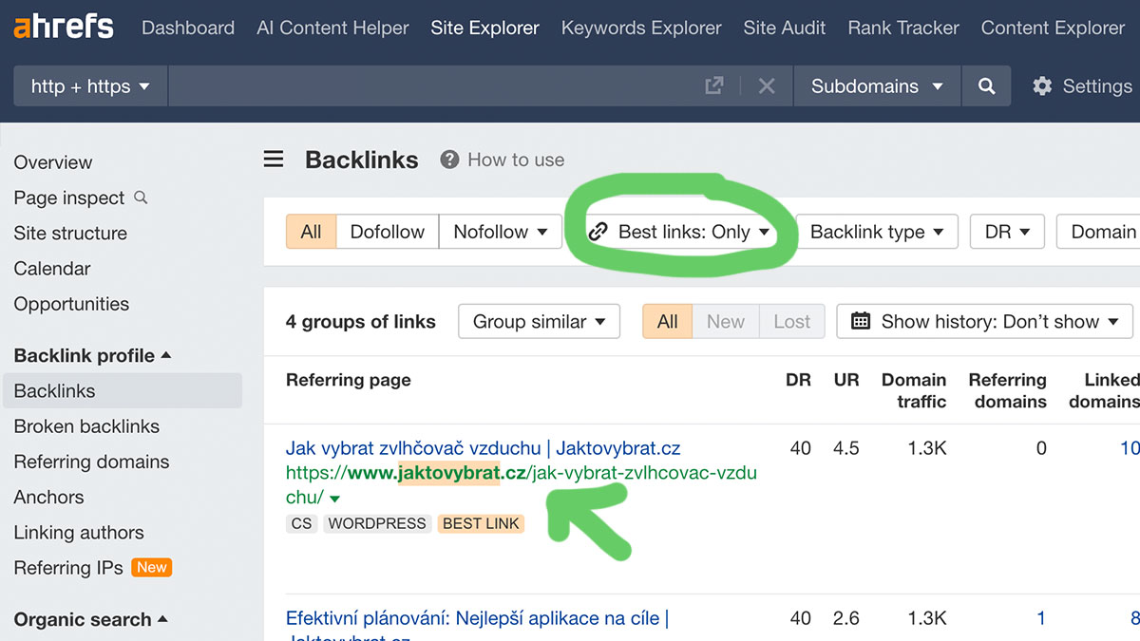Open Efektivní plánování referring page link

point(477,618)
